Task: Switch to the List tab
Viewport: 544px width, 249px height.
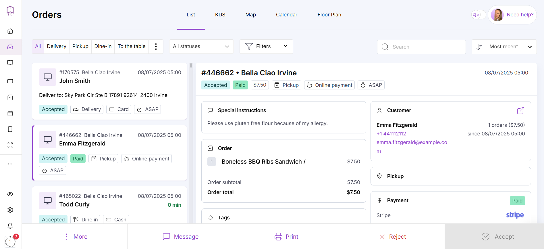Action: pyautogui.click(x=191, y=15)
